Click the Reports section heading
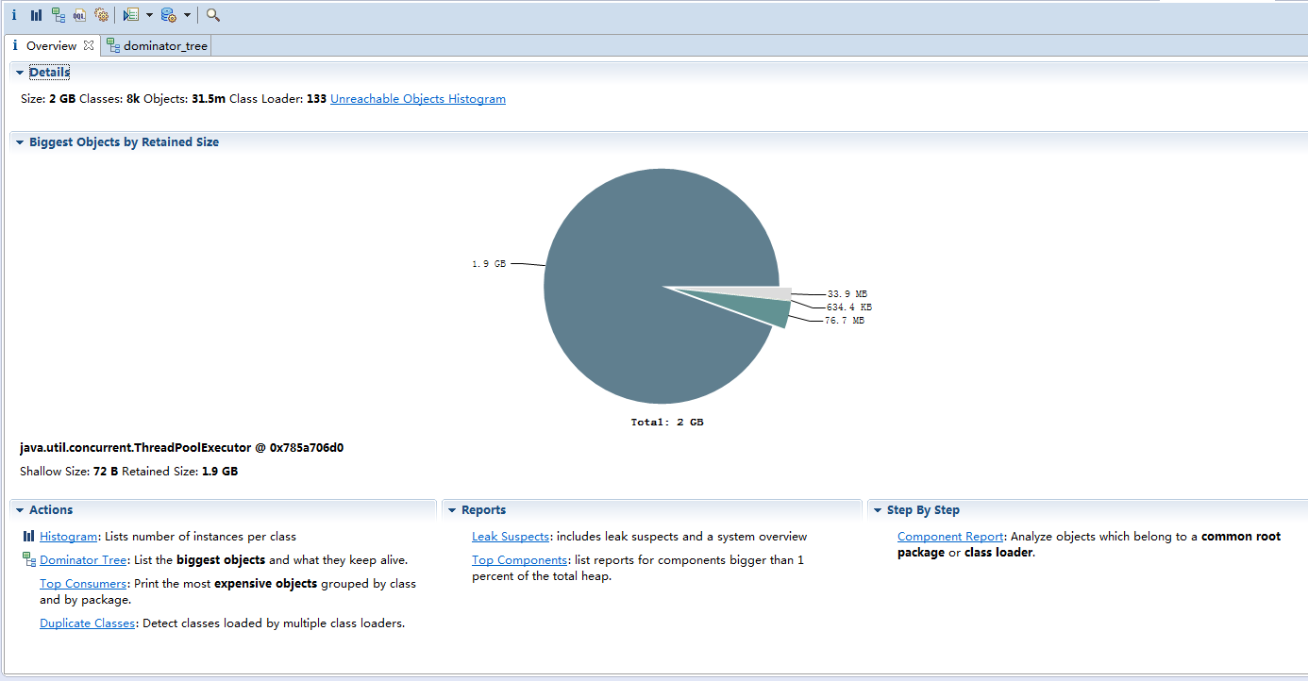This screenshot has height=681, width=1308. click(483, 510)
